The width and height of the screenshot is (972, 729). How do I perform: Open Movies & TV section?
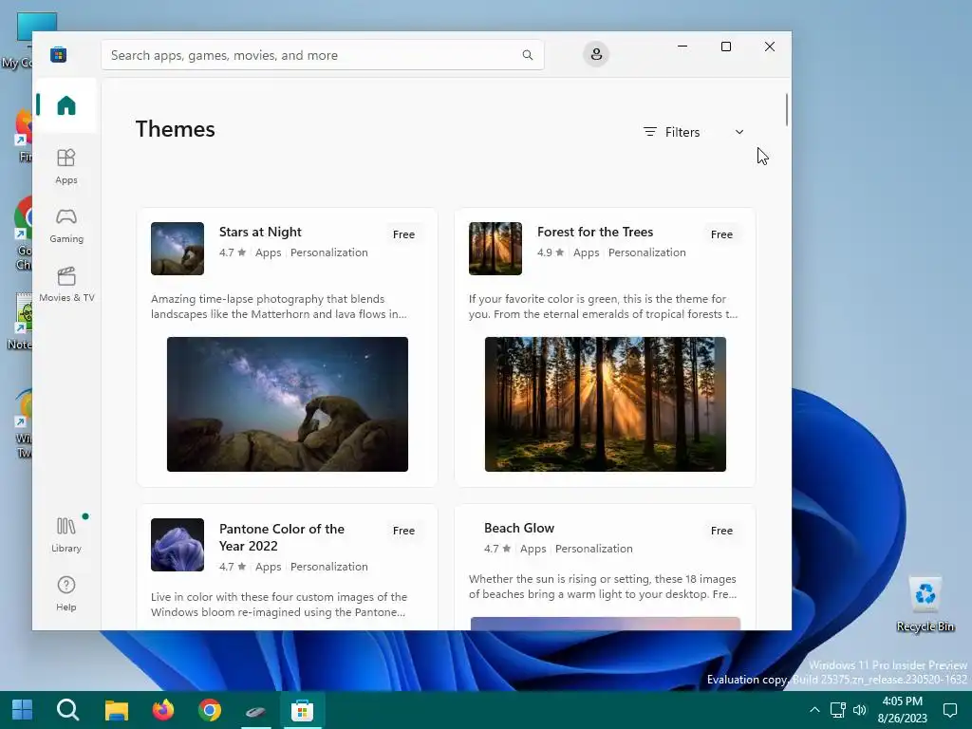[x=66, y=285]
